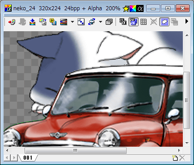Close the neko_24 window

coord(182,8)
